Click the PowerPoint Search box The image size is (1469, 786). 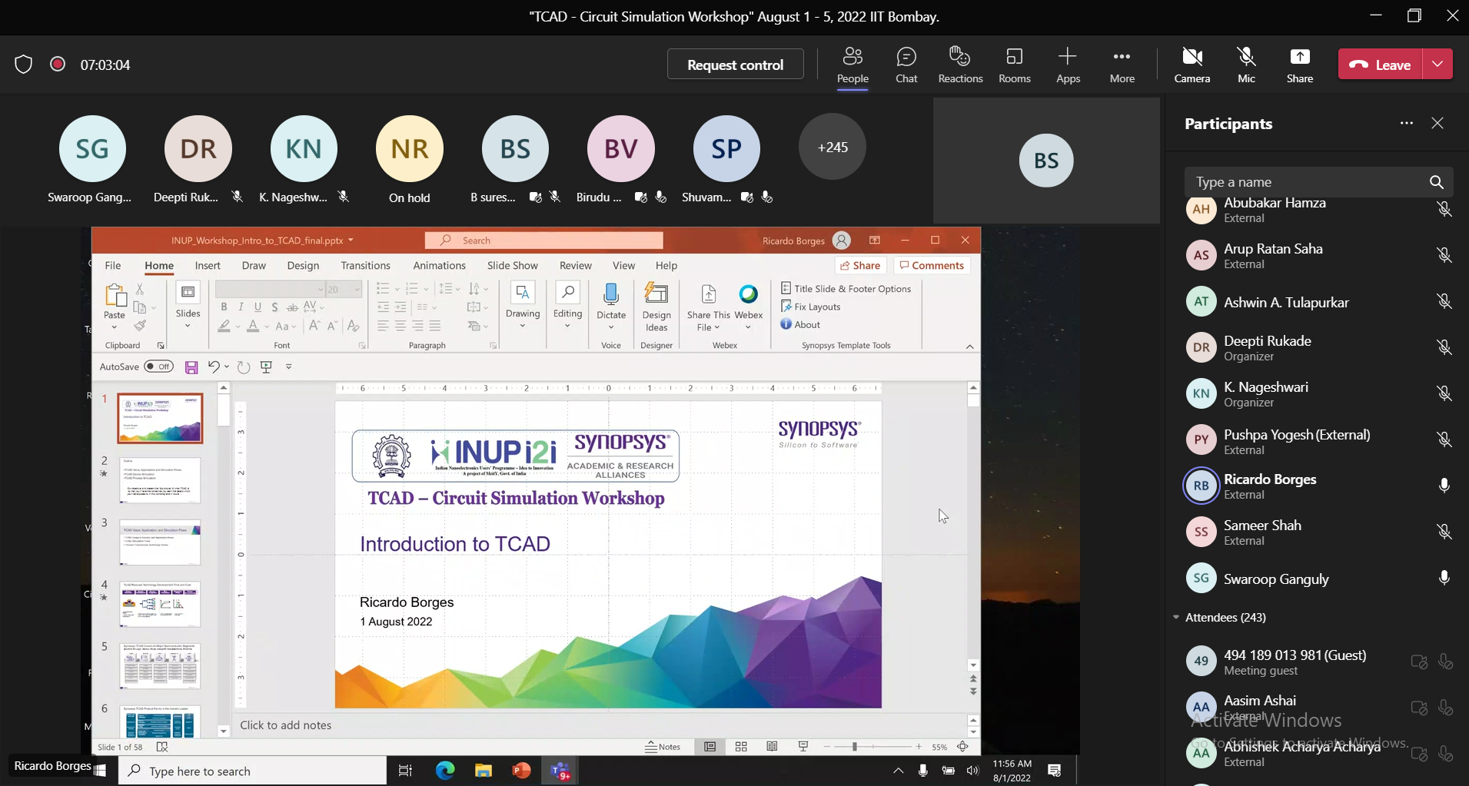(543, 240)
